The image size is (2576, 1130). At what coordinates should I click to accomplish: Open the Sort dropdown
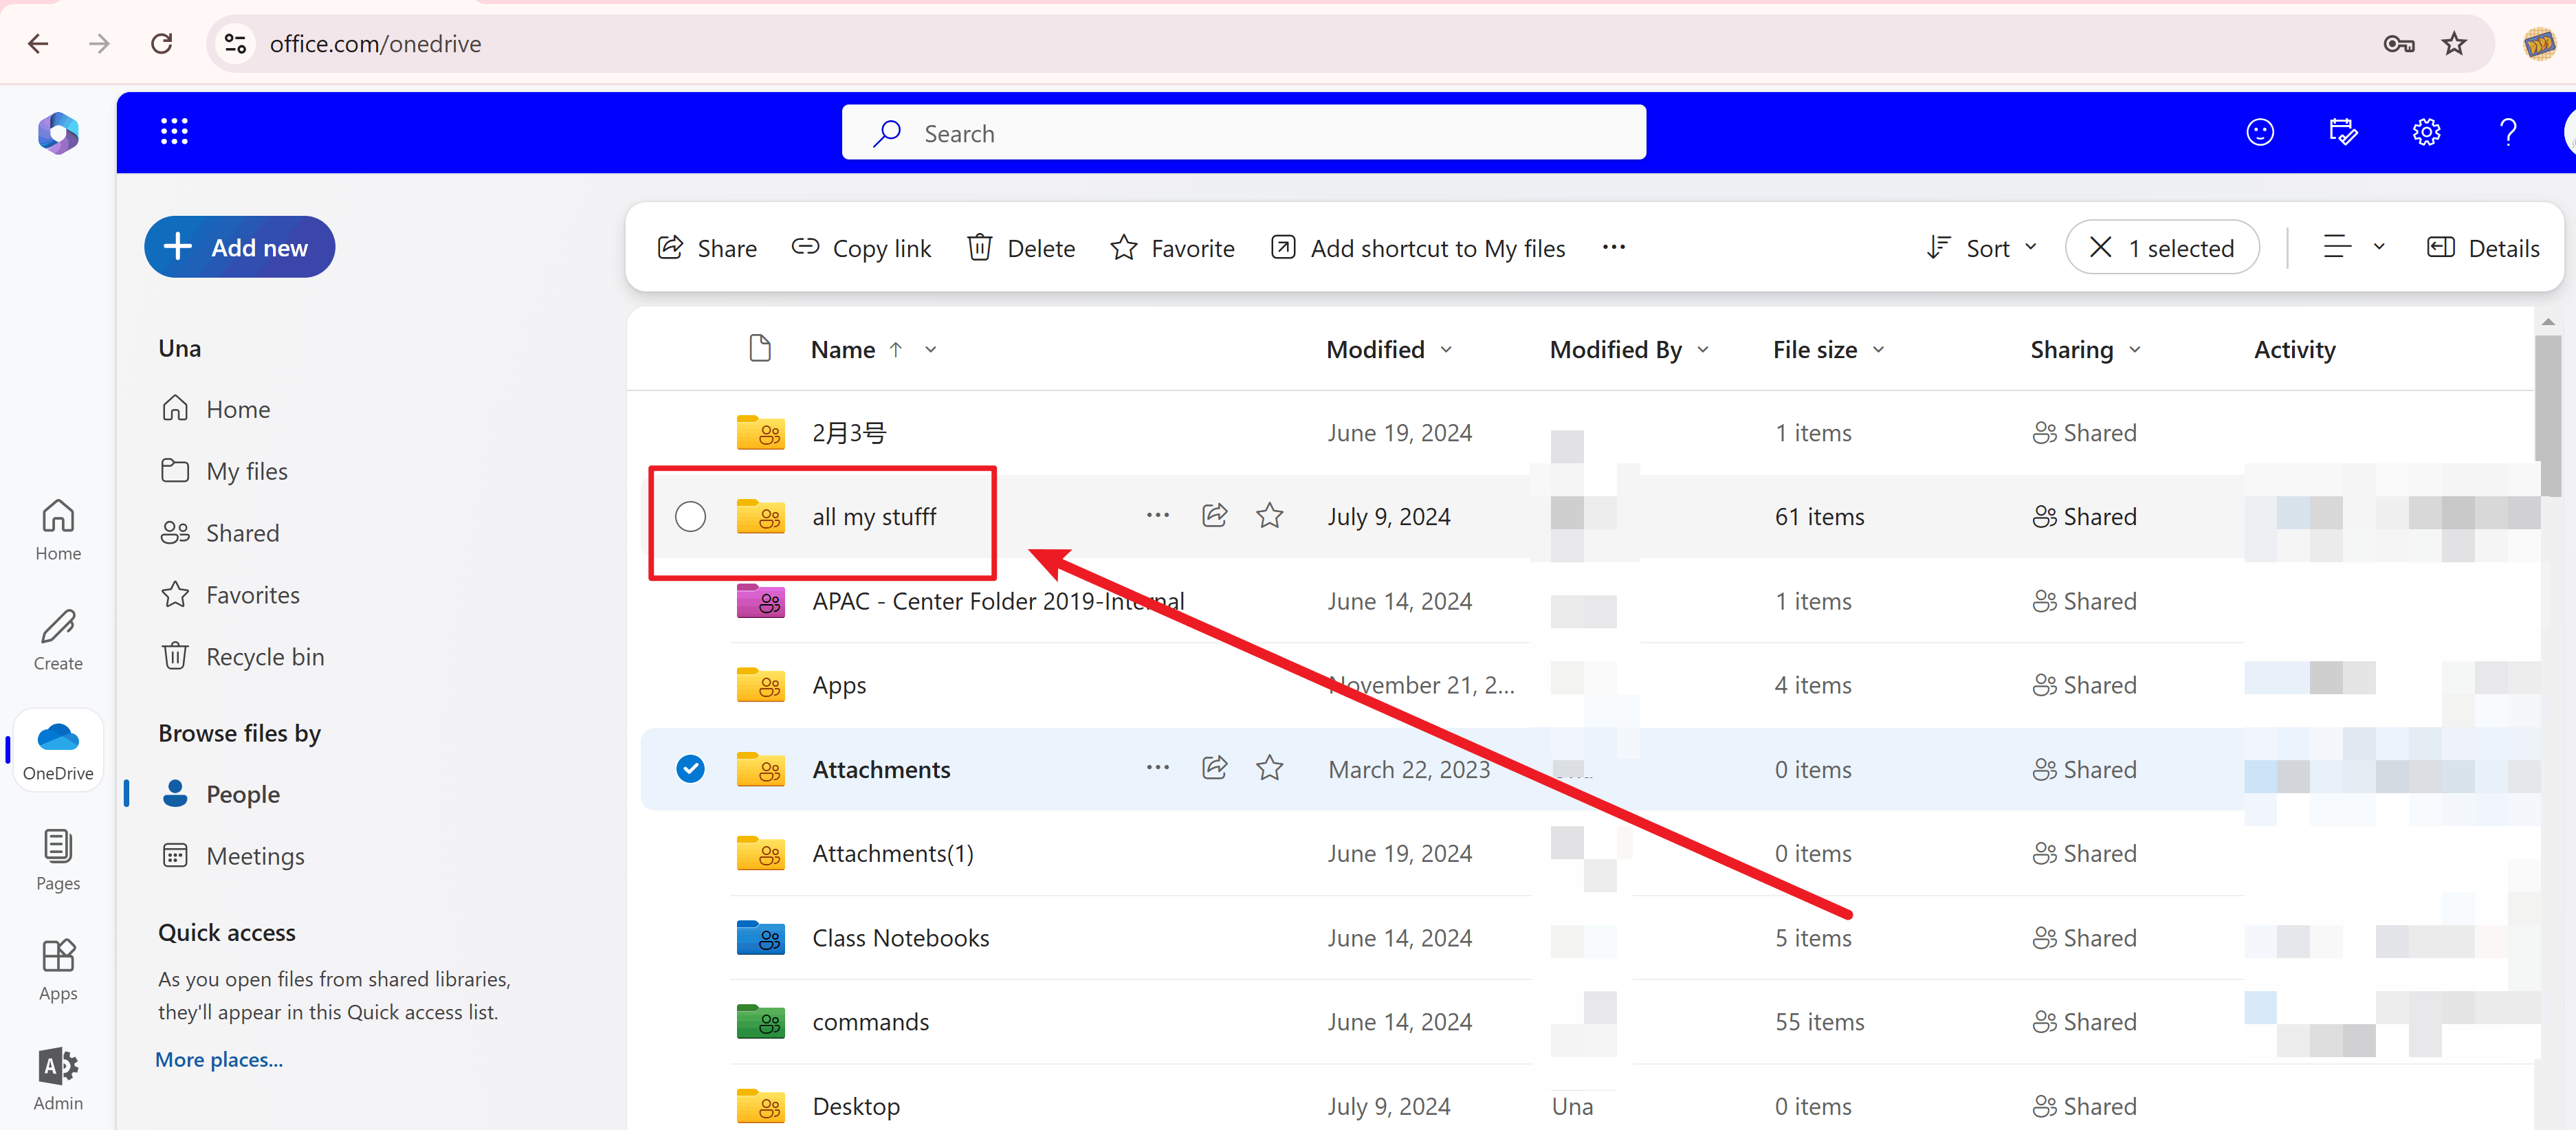click(1982, 247)
